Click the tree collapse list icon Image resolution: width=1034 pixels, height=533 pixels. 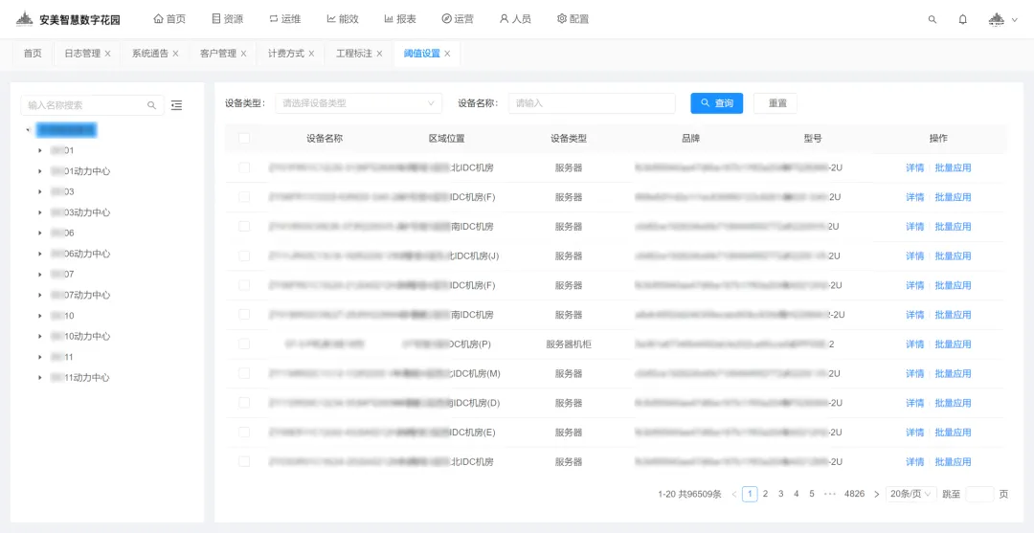[x=176, y=105]
